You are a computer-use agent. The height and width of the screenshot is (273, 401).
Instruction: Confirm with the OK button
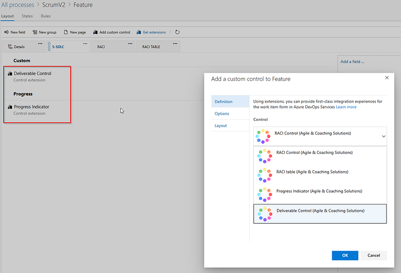345,255
